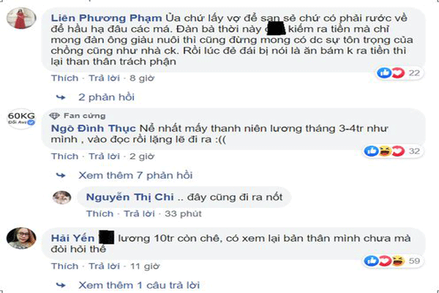Expand Xem thêm 1 câu trả lời

click(x=139, y=286)
